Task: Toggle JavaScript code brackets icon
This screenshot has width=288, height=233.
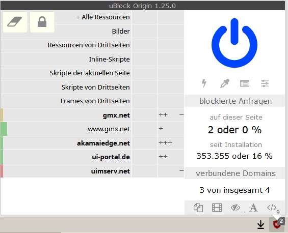Action: tap(272, 208)
